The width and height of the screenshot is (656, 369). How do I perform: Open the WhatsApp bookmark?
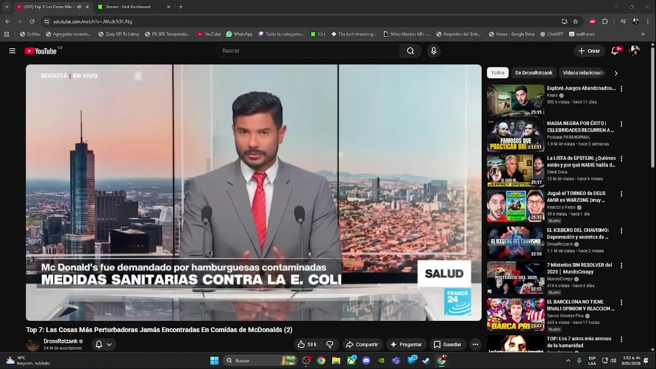tap(239, 34)
